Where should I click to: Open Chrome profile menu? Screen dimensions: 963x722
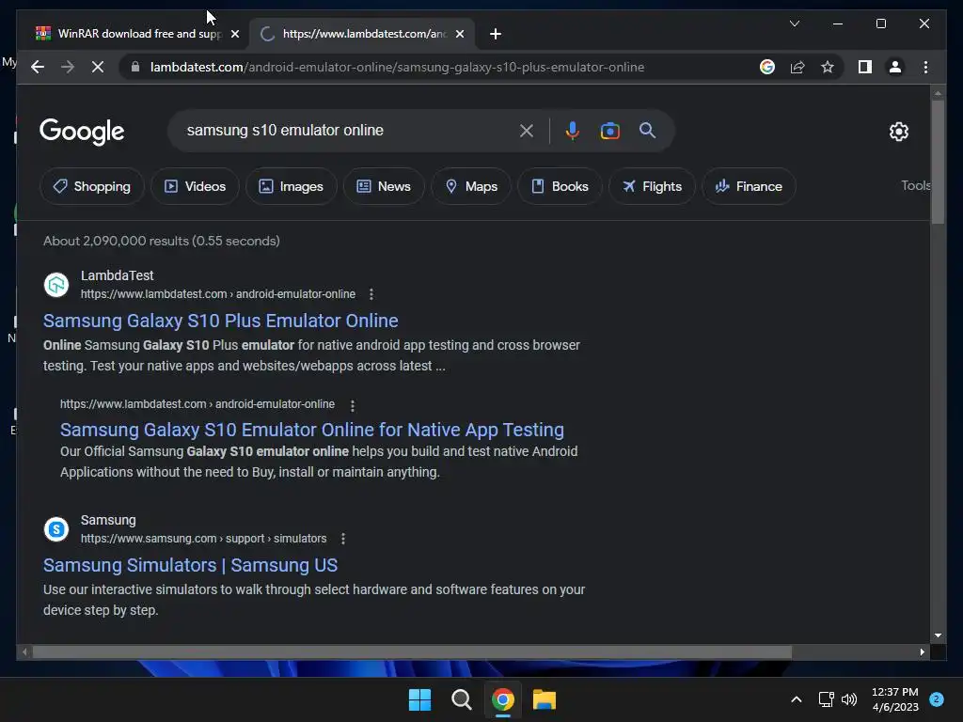point(895,67)
